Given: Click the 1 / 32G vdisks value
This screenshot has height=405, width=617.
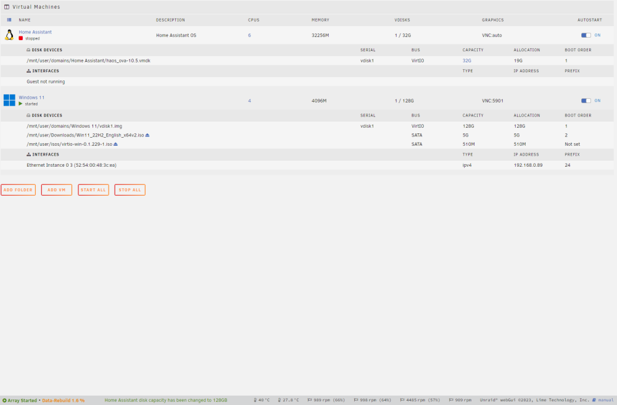Looking at the screenshot, I should pyautogui.click(x=403, y=35).
